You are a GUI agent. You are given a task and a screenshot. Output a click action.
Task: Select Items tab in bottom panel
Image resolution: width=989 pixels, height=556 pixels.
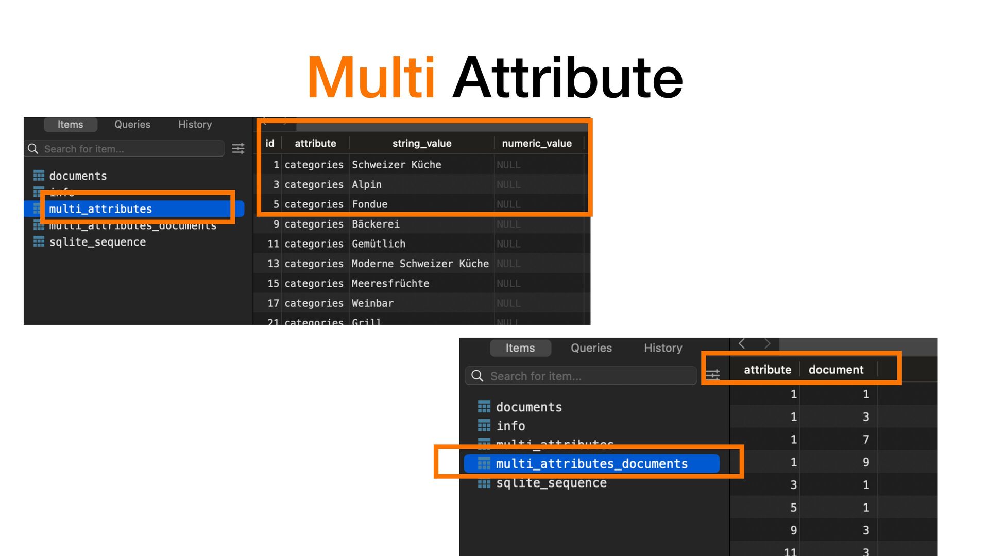(520, 348)
